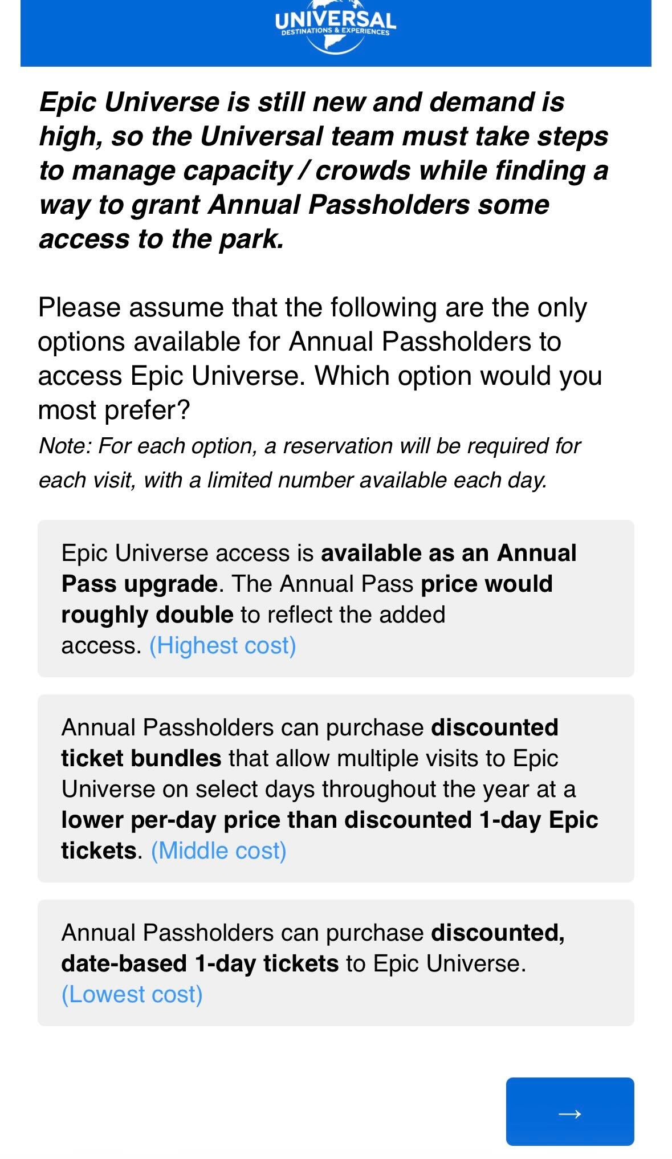Click the bold italic Epic Universe intro statement

[x=323, y=170]
